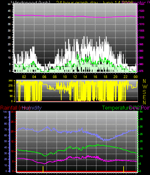Select the green 35 temperature axis label
Viewport: 150px width, 175px height.
[141, 119]
